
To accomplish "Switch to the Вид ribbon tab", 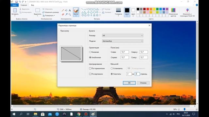I will pos(33,5).
